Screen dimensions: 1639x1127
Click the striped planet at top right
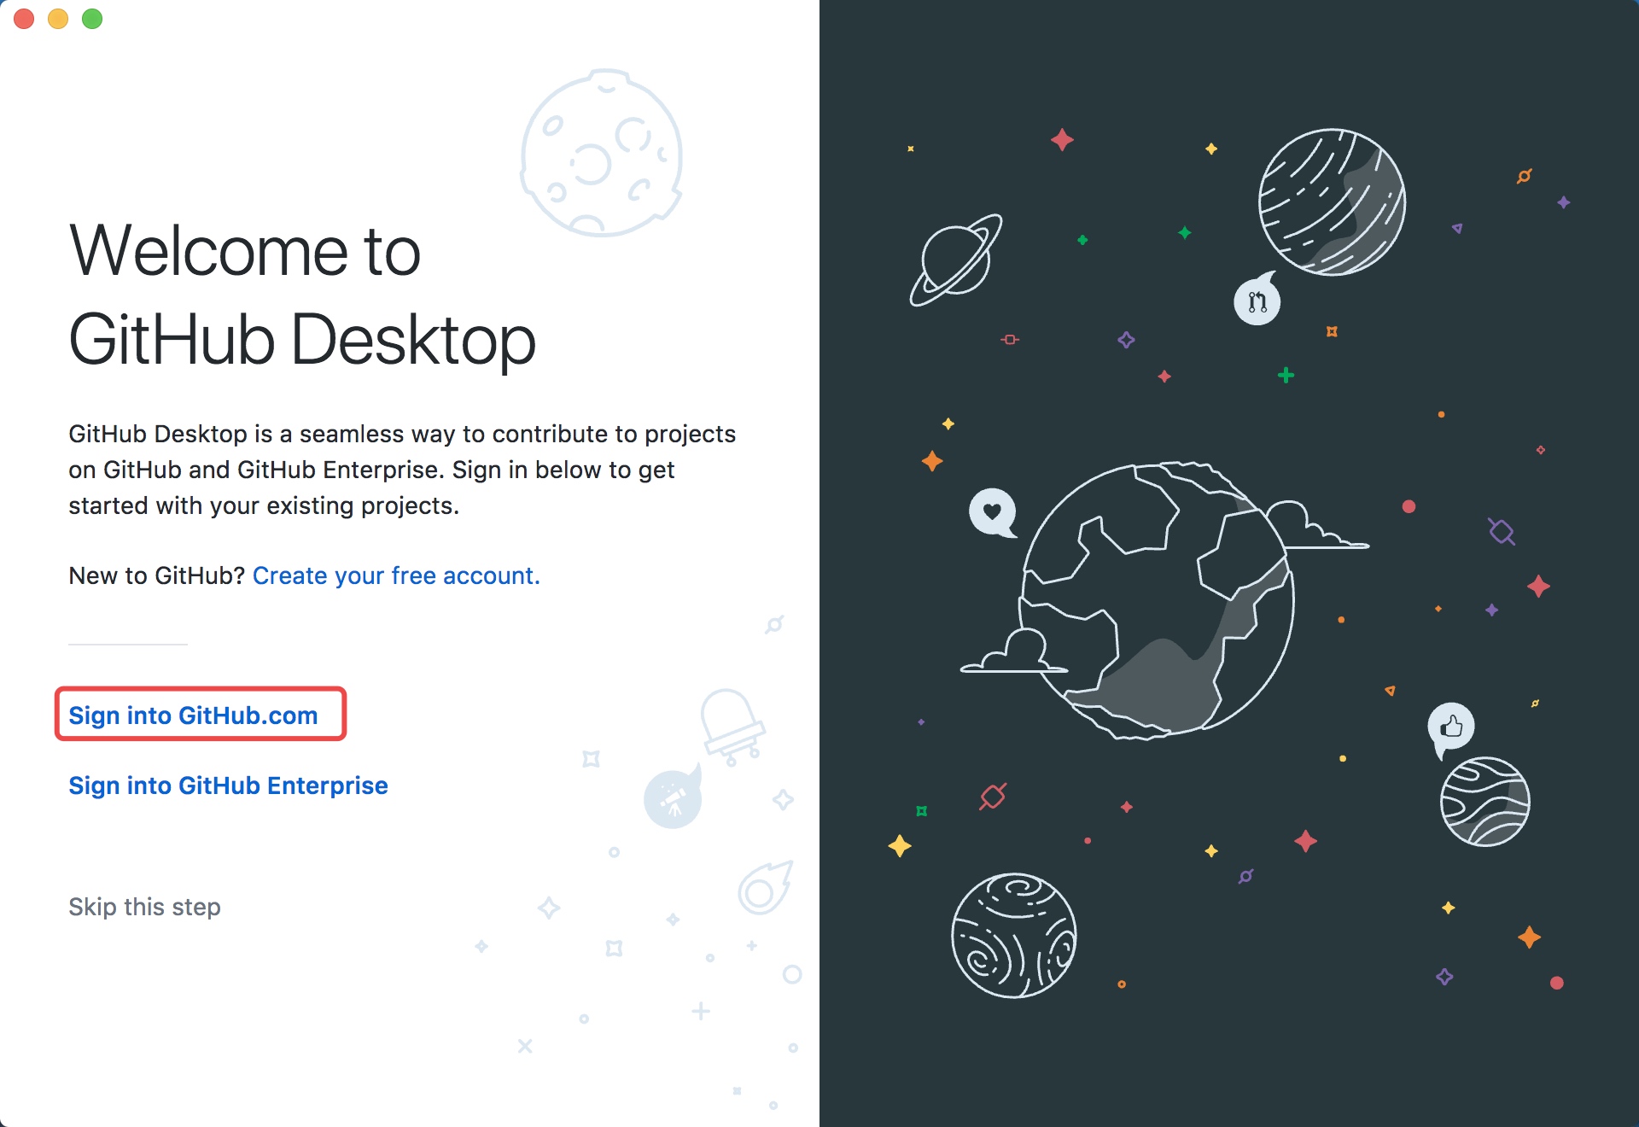click(1332, 202)
